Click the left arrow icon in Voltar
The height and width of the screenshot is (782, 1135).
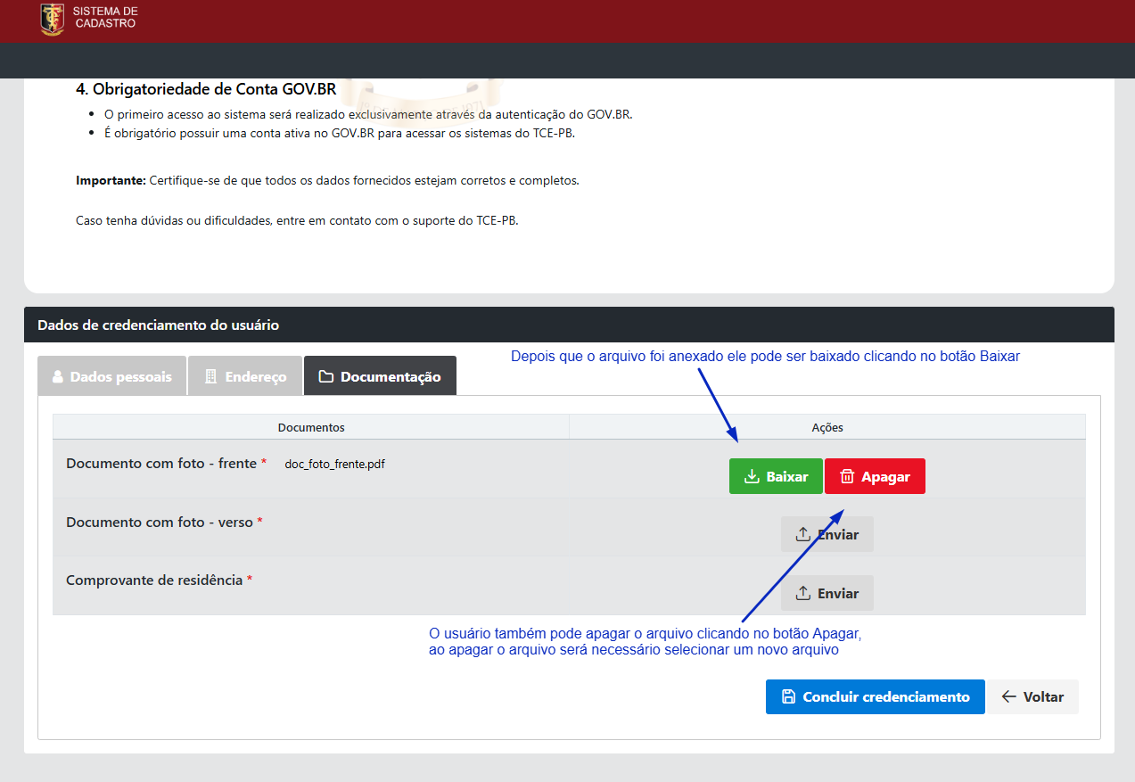1008,697
